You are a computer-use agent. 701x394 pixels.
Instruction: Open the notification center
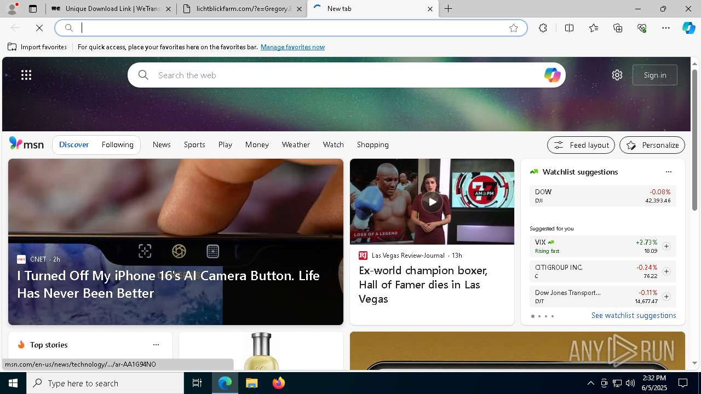(683, 383)
